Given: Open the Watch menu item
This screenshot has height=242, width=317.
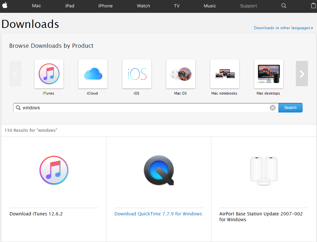Looking at the screenshot, I should click(143, 6).
